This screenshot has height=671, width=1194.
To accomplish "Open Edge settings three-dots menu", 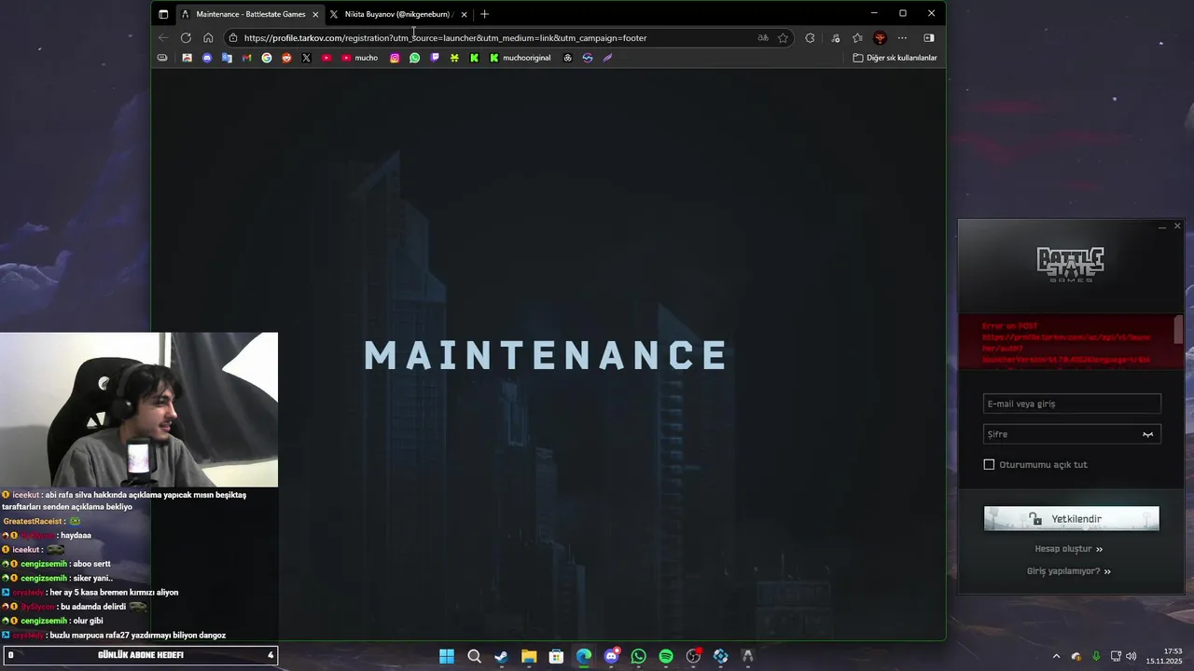I will pyautogui.click(x=902, y=38).
